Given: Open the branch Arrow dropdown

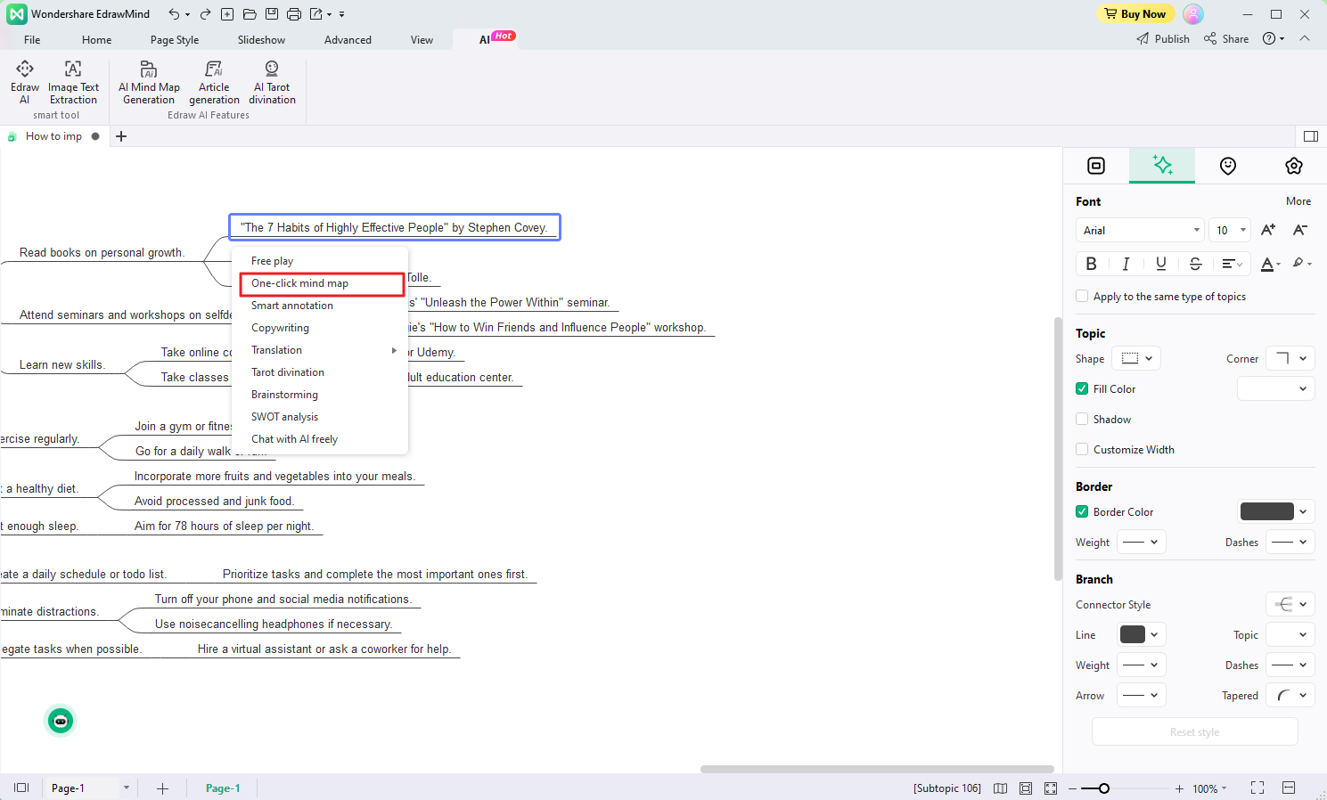Looking at the screenshot, I should point(1141,695).
